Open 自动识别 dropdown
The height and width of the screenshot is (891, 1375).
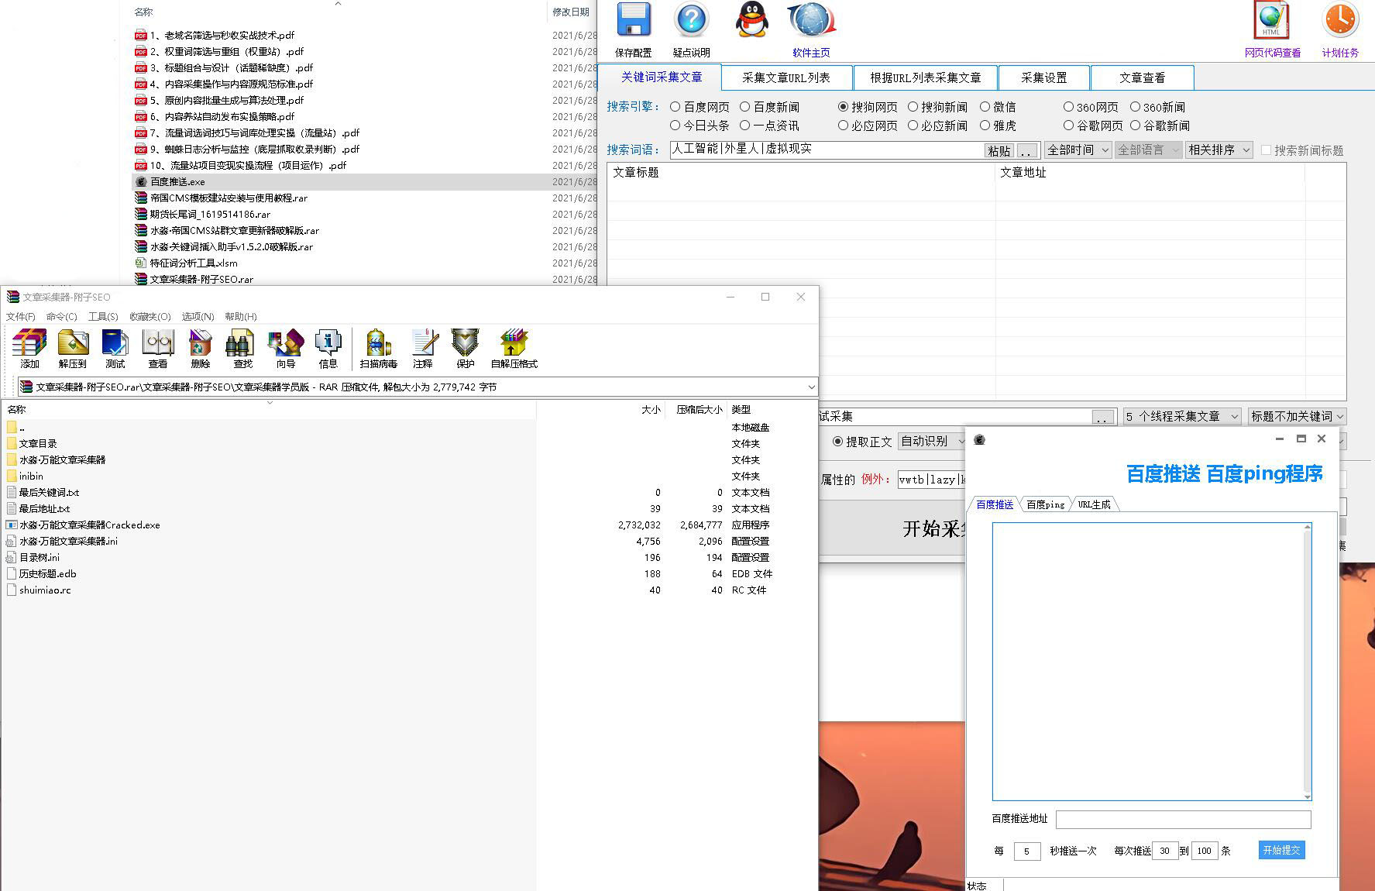(932, 442)
